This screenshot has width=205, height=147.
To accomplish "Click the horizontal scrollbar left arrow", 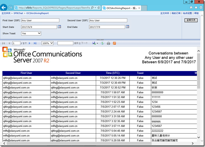I will coord(4,143).
